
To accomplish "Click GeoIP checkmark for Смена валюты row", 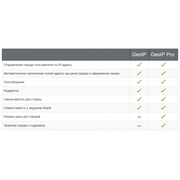I will pyautogui.click(x=139, y=99).
